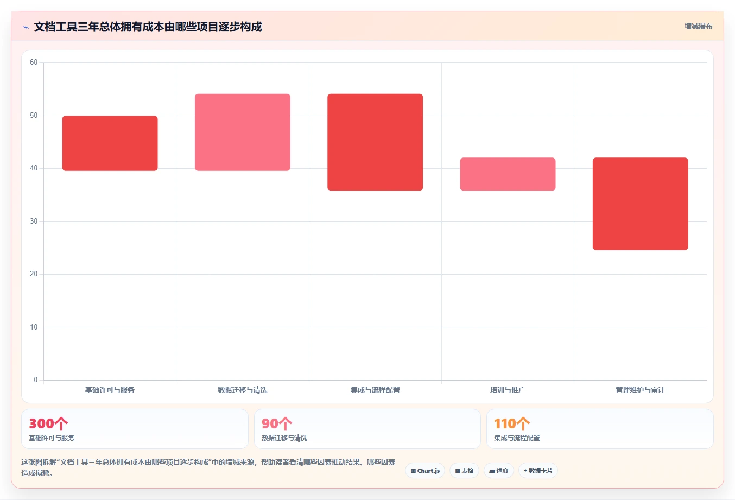Click the 300个 stat card value
This screenshot has width=735, height=500.
tap(48, 423)
